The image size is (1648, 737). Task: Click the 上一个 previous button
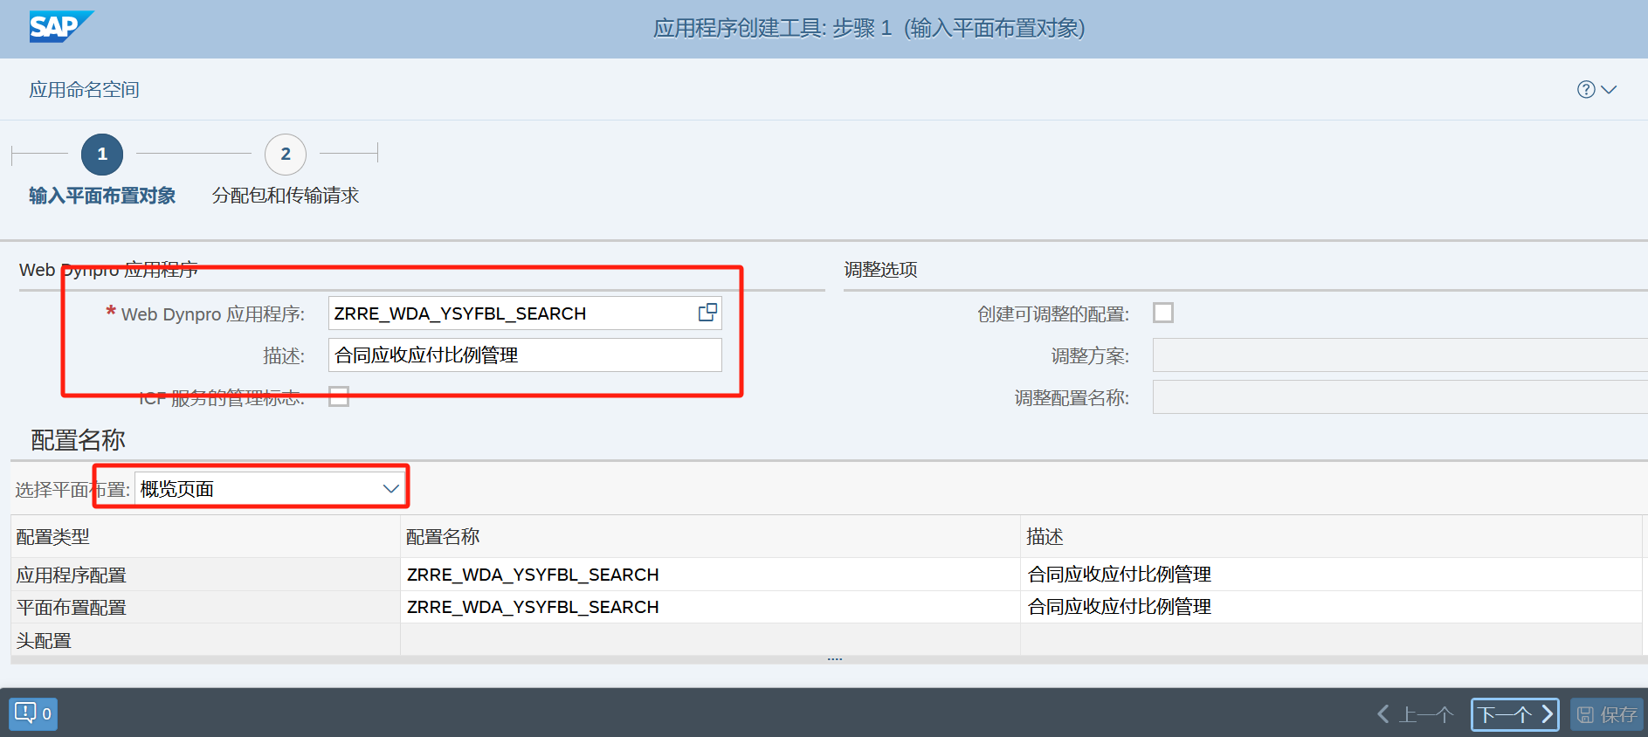(1416, 714)
